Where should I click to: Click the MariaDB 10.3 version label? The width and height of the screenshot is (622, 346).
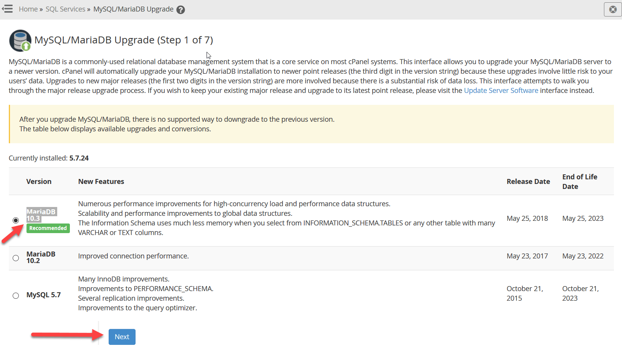tap(41, 215)
